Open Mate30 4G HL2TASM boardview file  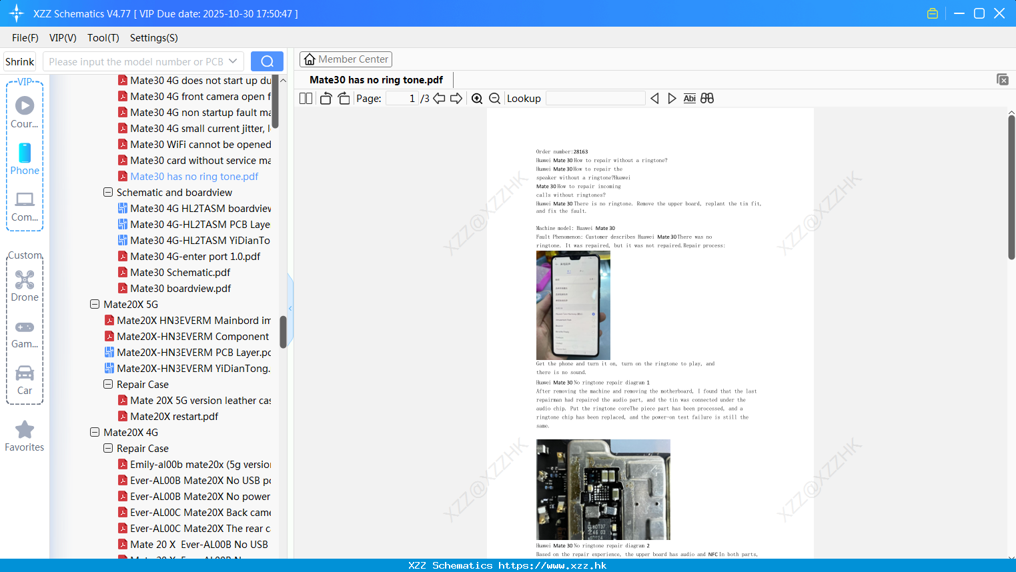coord(195,209)
